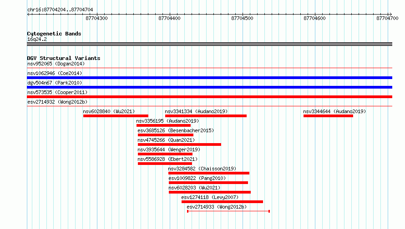
Task: Click the ruler's right end arrow
Action: click(x=390, y=14)
